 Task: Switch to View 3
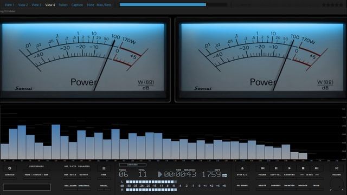pyautogui.click(x=36, y=5)
